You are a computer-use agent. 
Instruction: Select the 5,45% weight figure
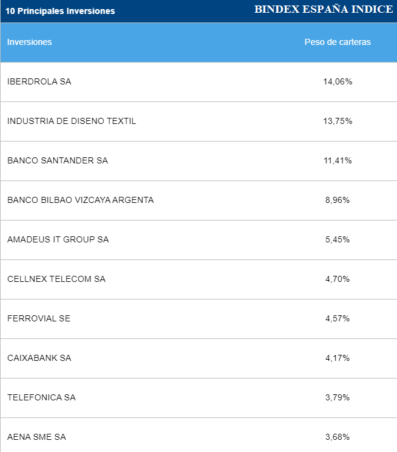(x=338, y=239)
